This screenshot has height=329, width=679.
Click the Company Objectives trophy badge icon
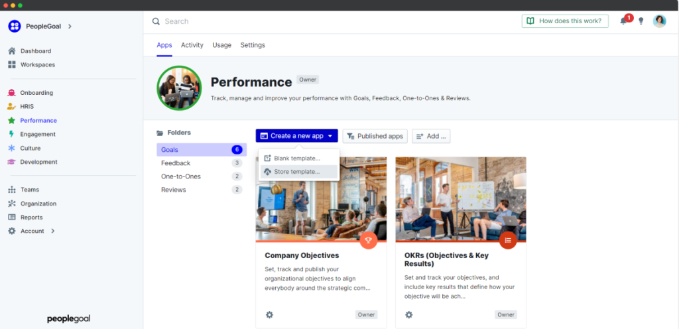click(369, 240)
